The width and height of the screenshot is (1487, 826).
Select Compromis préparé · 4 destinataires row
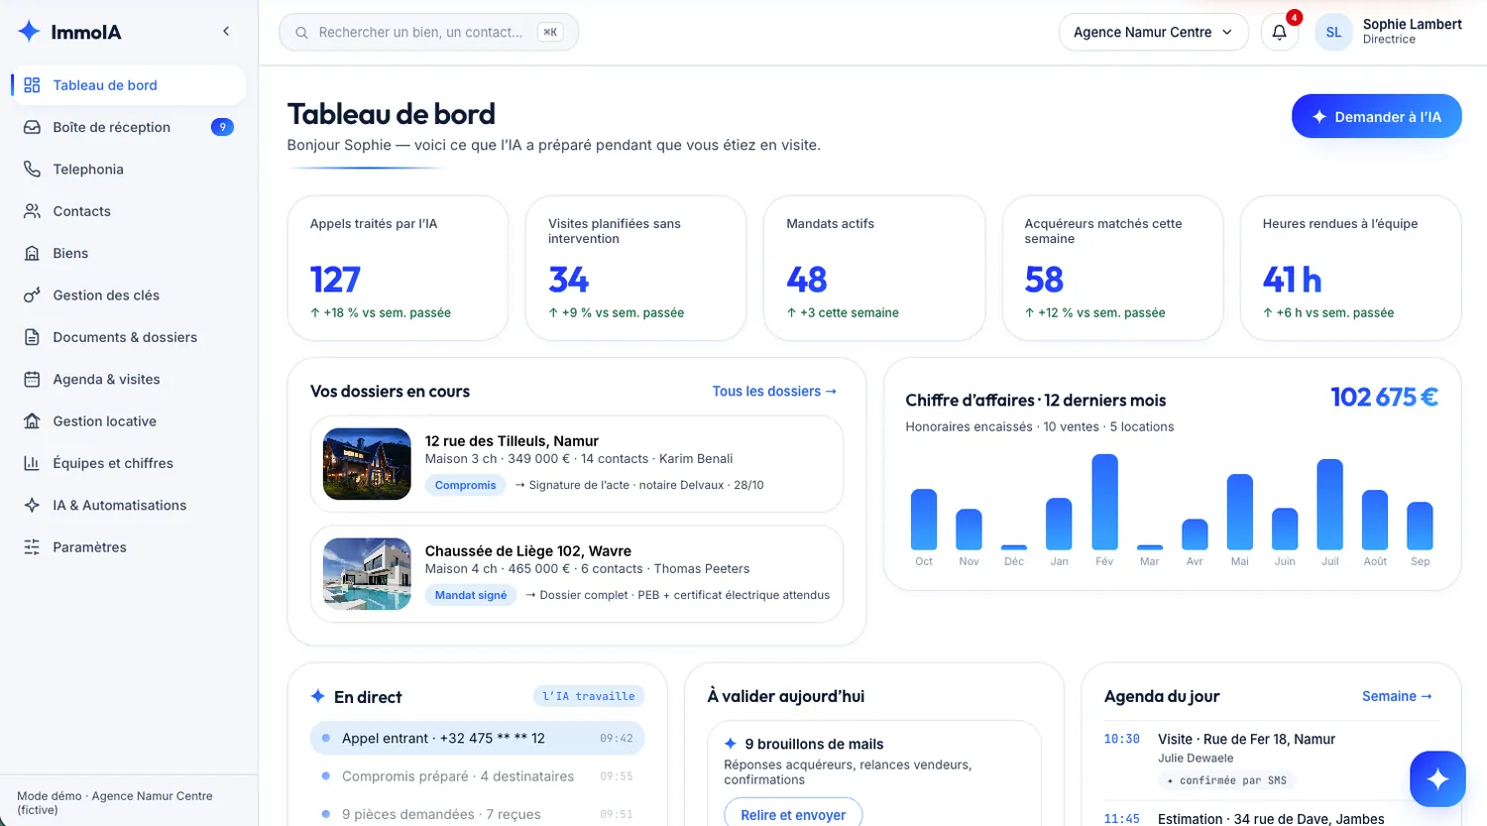[477, 776]
